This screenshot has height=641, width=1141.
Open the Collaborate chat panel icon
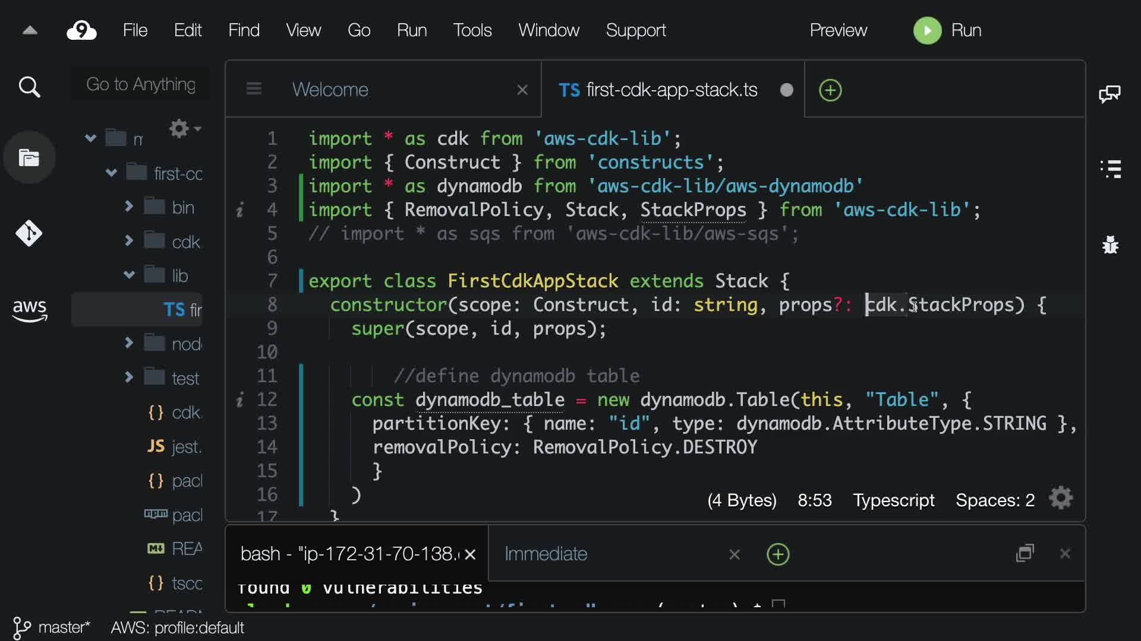1110,94
